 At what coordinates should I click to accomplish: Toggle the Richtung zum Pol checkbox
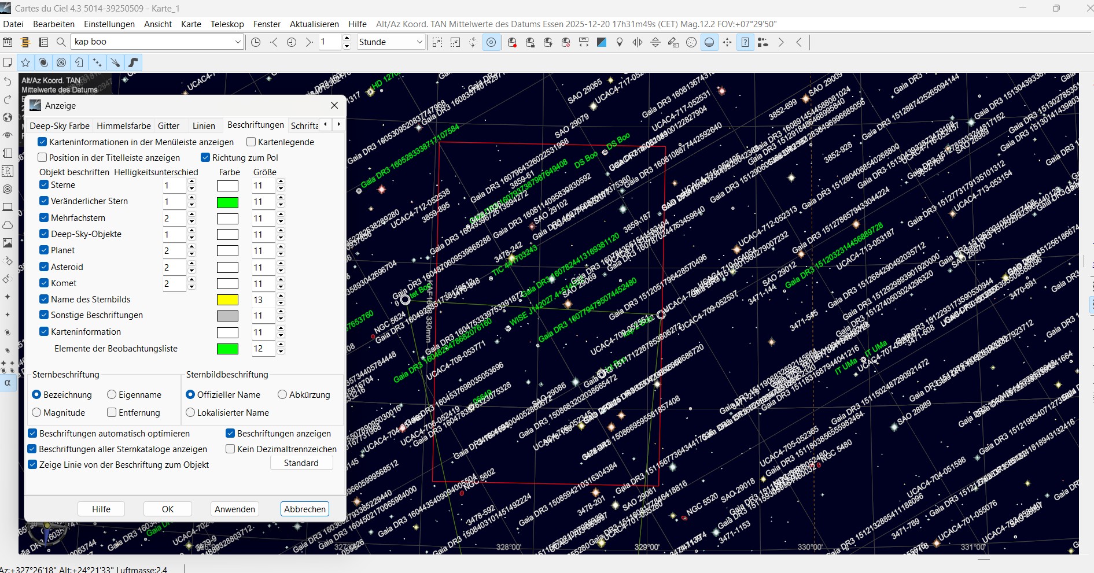(205, 158)
